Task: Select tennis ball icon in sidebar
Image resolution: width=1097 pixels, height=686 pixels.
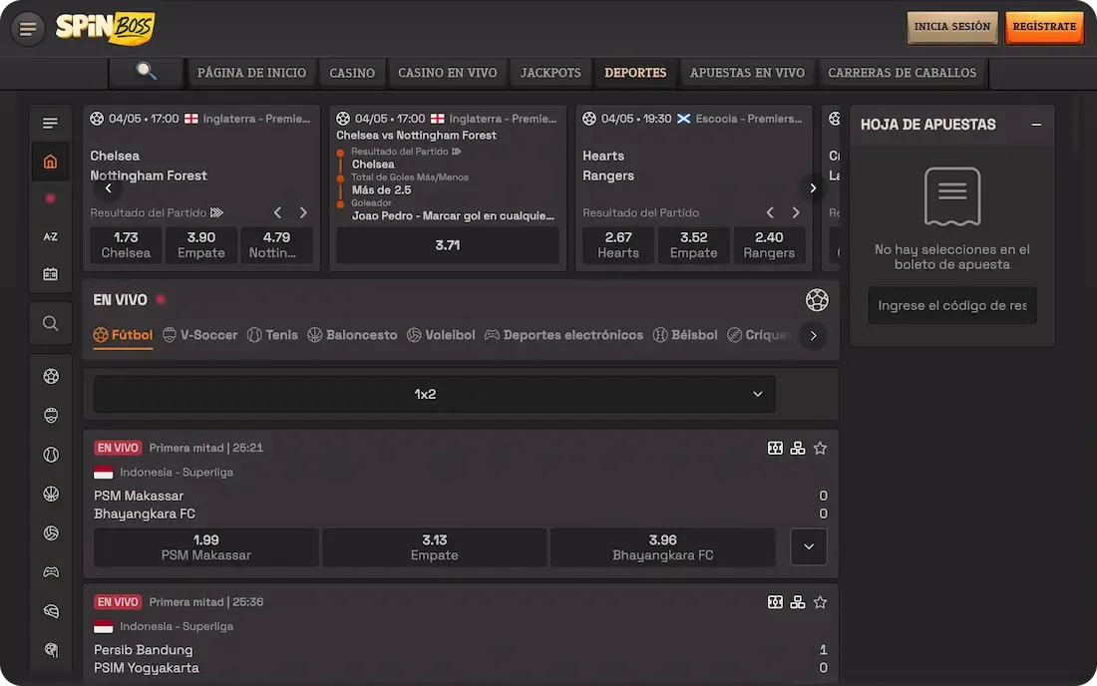Action: click(x=51, y=455)
